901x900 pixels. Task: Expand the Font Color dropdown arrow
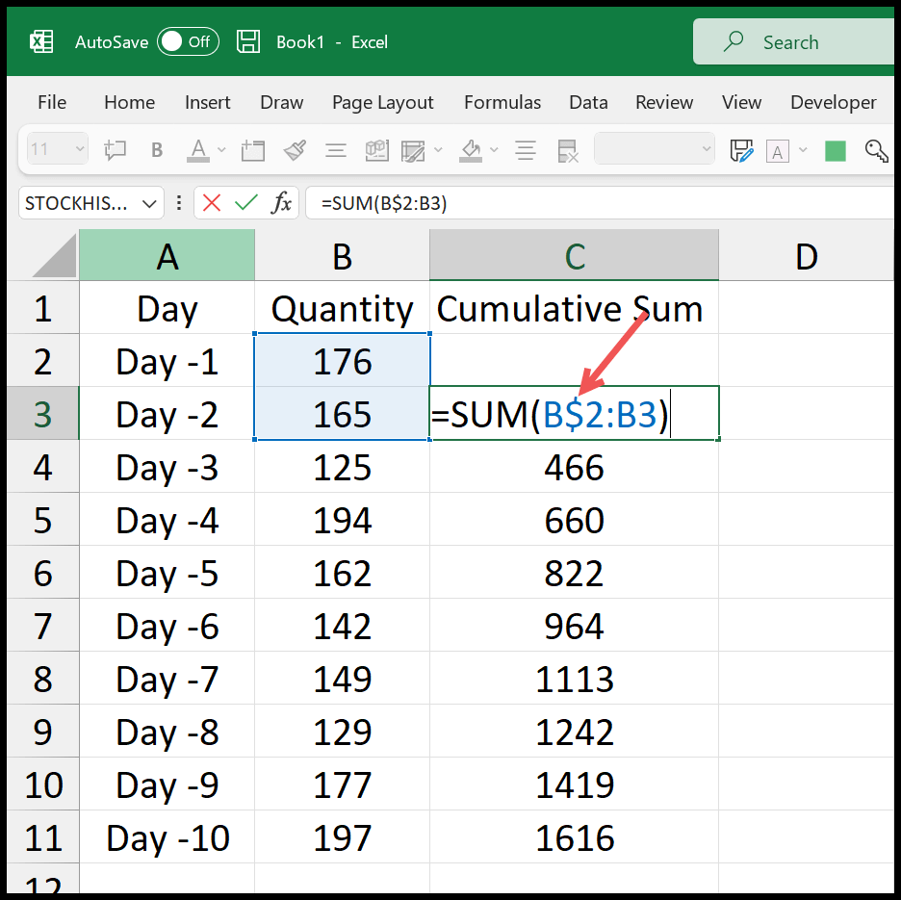coord(219,151)
